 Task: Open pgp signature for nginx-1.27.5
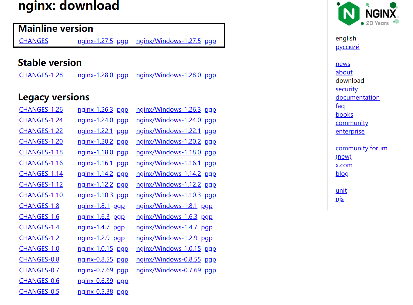(x=122, y=41)
